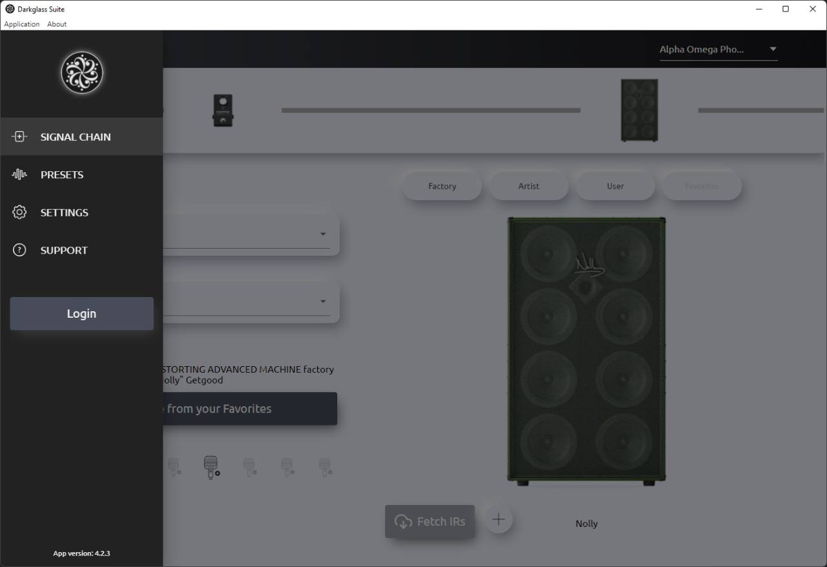
Task: Click the large Nolly cabinet image
Action: [586, 352]
